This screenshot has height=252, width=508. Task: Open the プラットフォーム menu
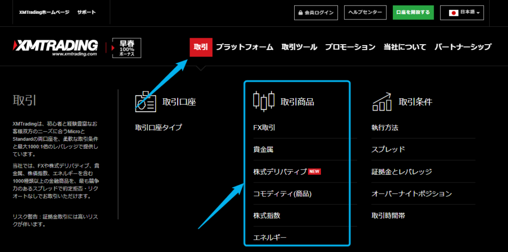point(245,47)
